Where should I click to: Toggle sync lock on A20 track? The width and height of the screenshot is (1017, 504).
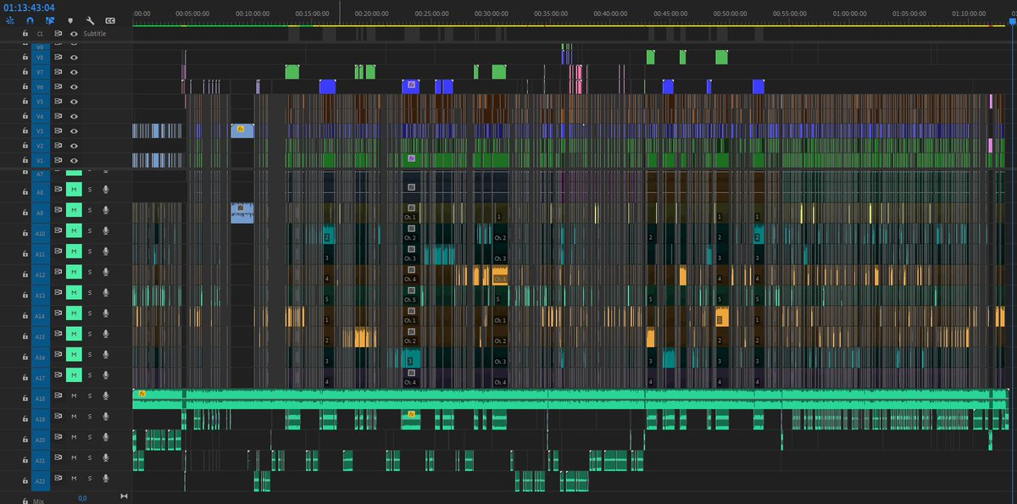pos(58,439)
